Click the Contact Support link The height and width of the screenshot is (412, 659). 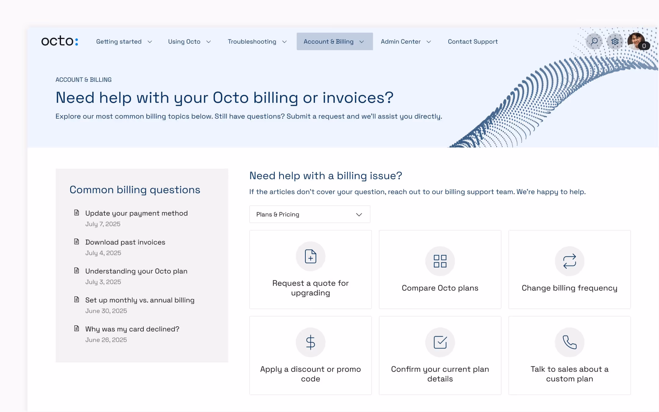[473, 42]
